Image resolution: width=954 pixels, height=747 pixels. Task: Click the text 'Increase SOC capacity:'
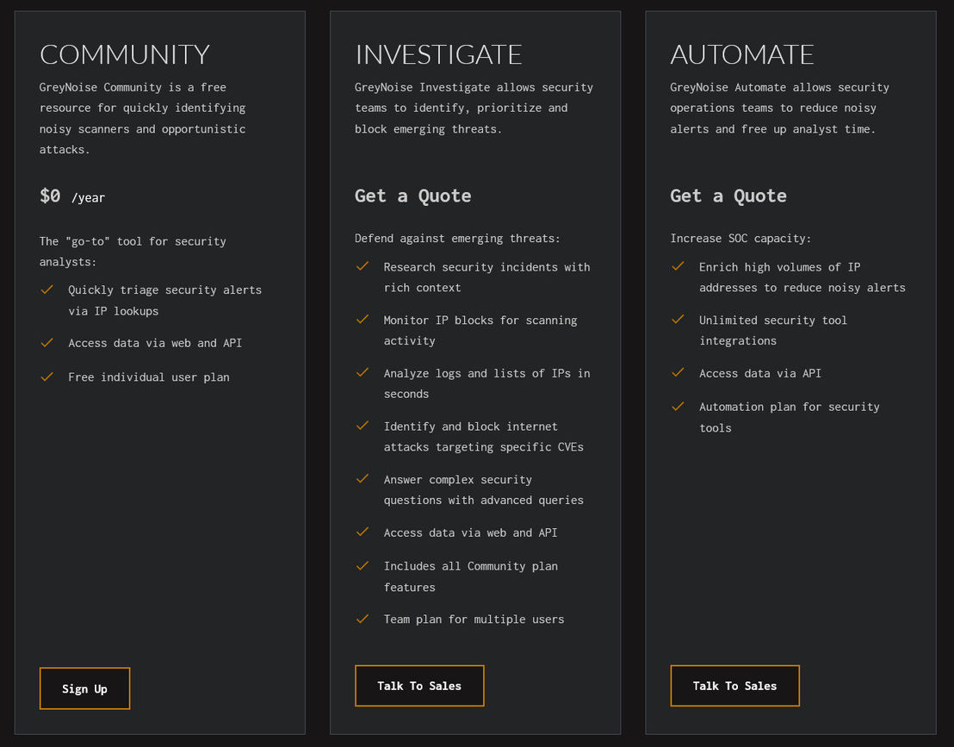[740, 239]
